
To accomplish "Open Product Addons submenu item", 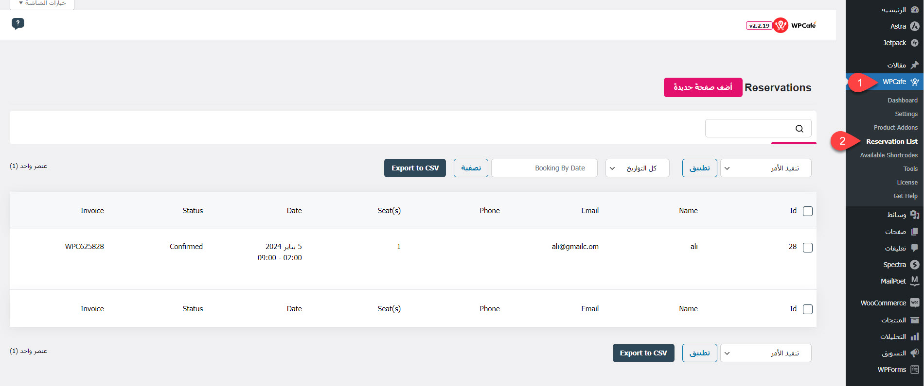I will 895,128.
